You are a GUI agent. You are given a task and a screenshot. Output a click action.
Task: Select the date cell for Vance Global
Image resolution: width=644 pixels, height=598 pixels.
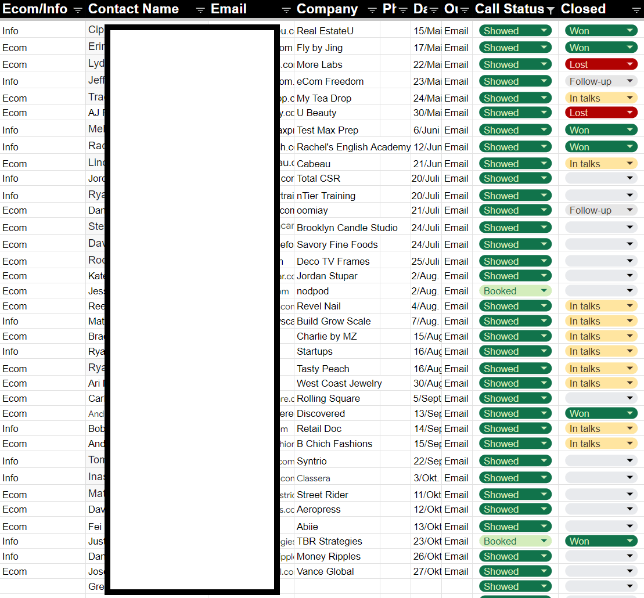coord(426,571)
